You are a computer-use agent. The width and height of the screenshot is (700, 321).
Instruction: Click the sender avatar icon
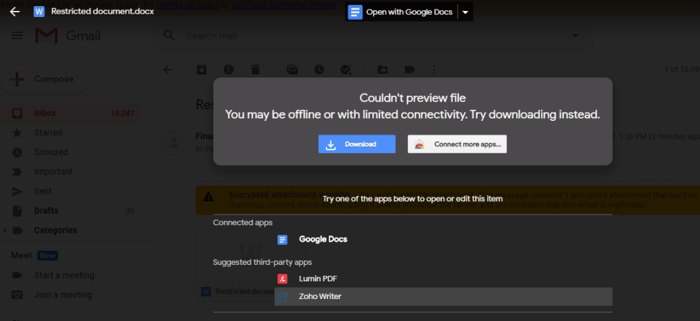pyautogui.click(x=172, y=143)
